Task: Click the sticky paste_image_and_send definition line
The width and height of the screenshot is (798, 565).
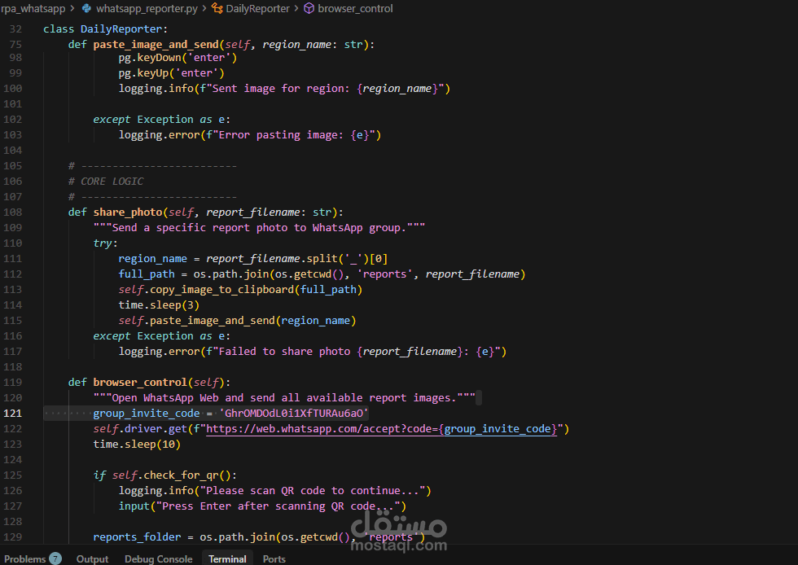Action: pyautogui.click(x=221, y=45)
